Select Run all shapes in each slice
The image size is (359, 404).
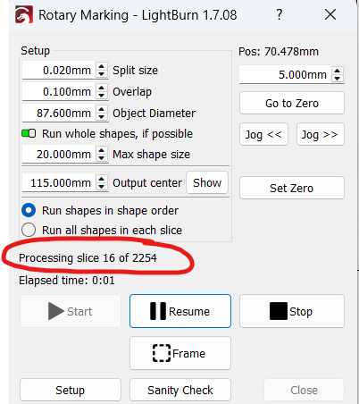click(29, 230)
